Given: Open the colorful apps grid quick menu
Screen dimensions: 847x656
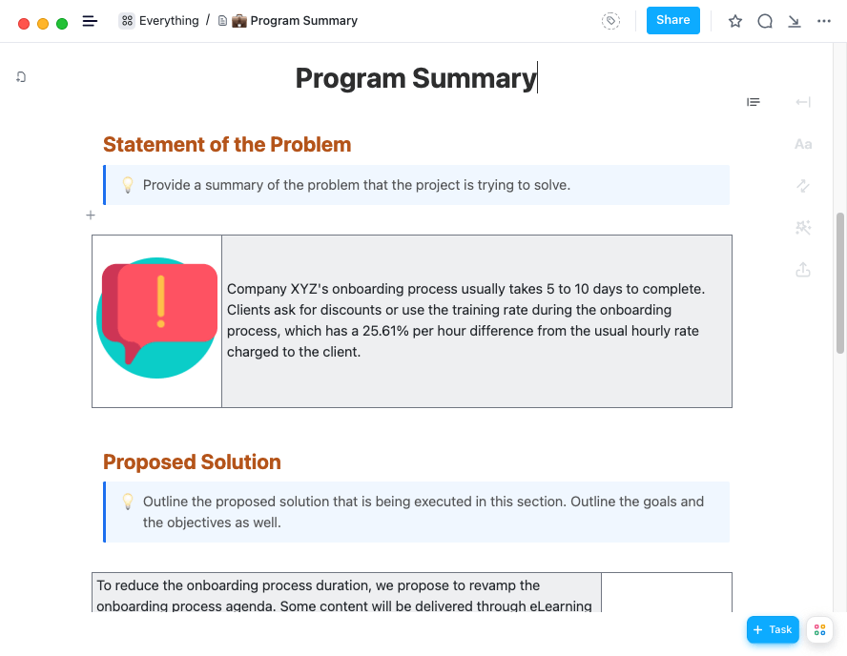Looking at the screenshot, I should tap(819, 629).
